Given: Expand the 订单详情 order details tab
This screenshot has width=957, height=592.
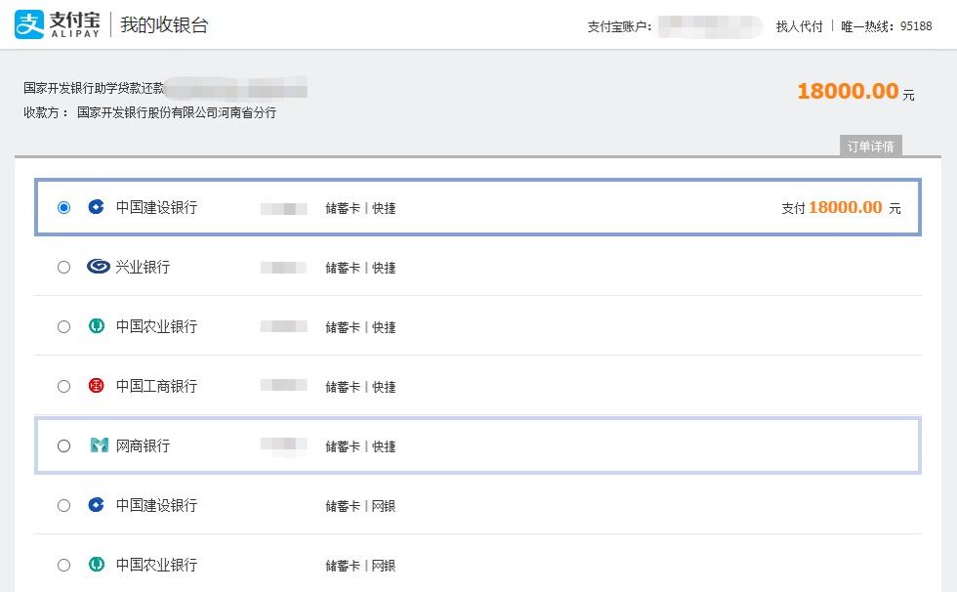Looking at the screenshot, I should 870,146.
